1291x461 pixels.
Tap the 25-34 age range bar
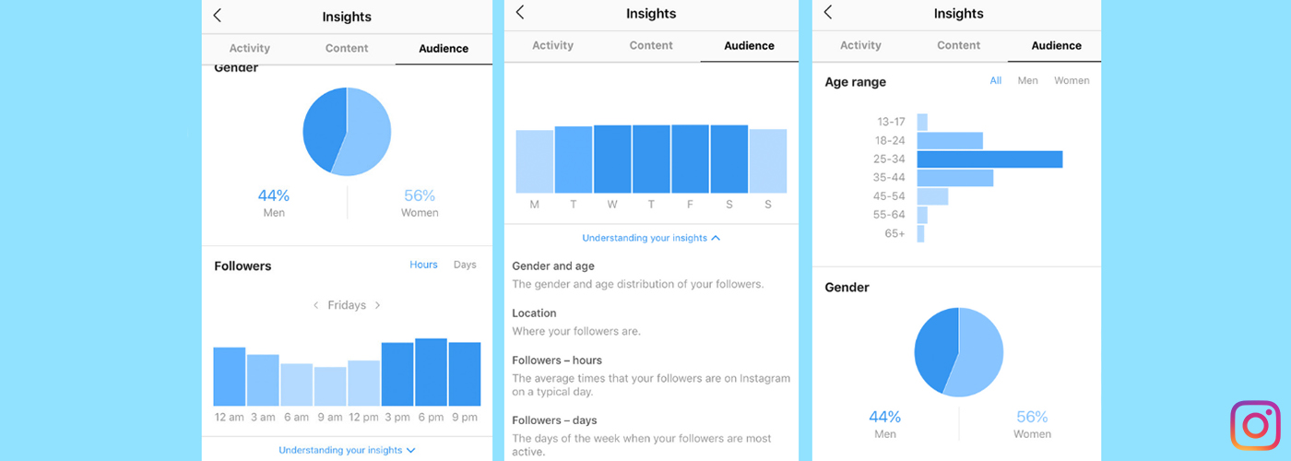[989, 160]
